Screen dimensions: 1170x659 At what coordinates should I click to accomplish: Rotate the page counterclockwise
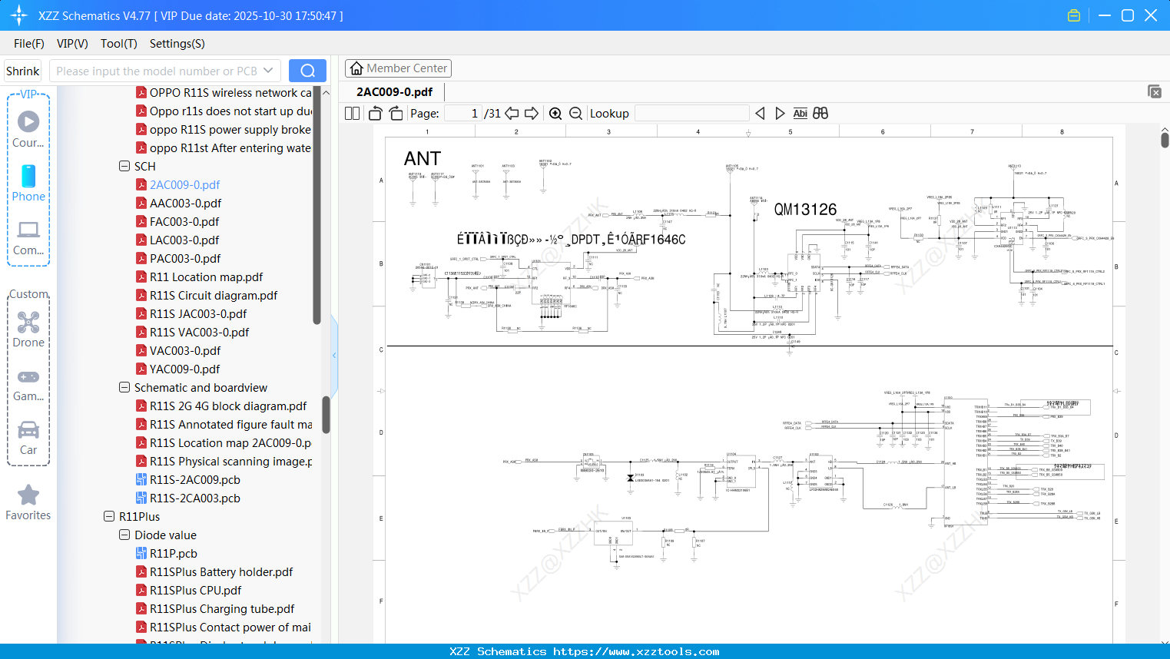point(375,114)
